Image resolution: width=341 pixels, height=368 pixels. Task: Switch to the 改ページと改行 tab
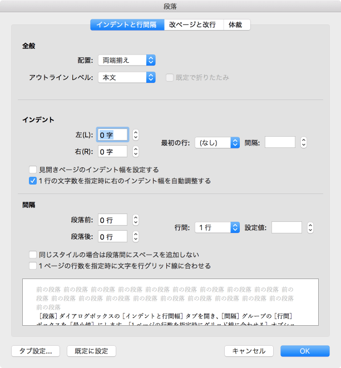click(x=193, y=24)
